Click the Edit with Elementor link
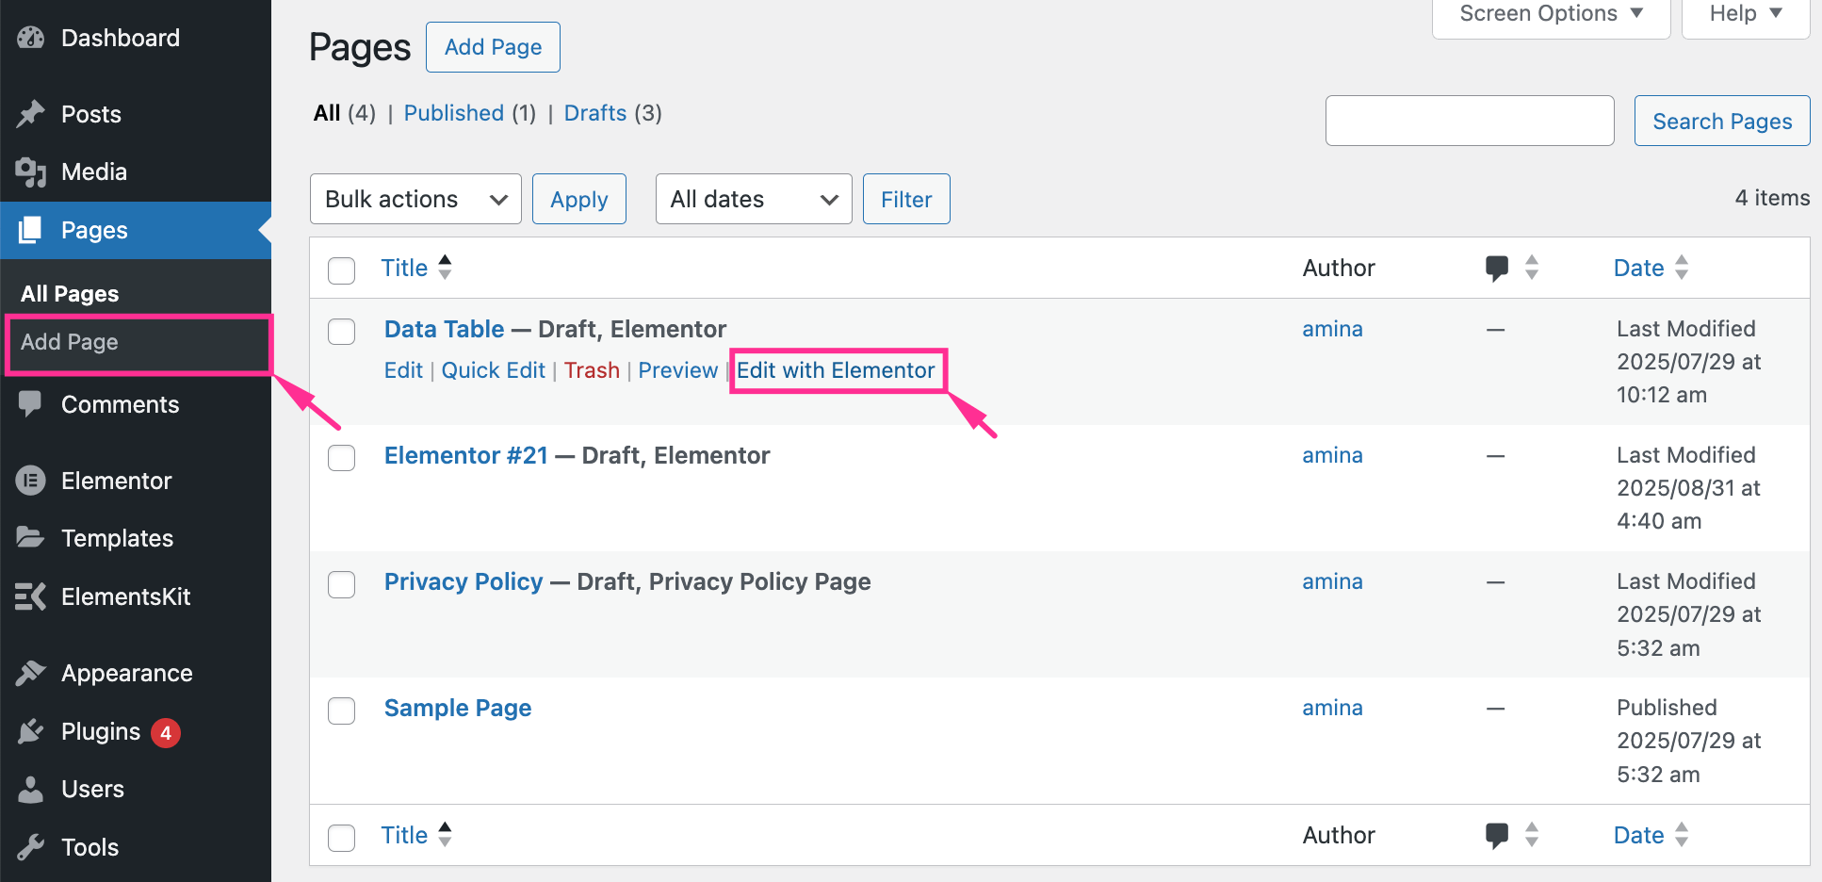This screenshot has height=882, width=1822. point(836,370)
